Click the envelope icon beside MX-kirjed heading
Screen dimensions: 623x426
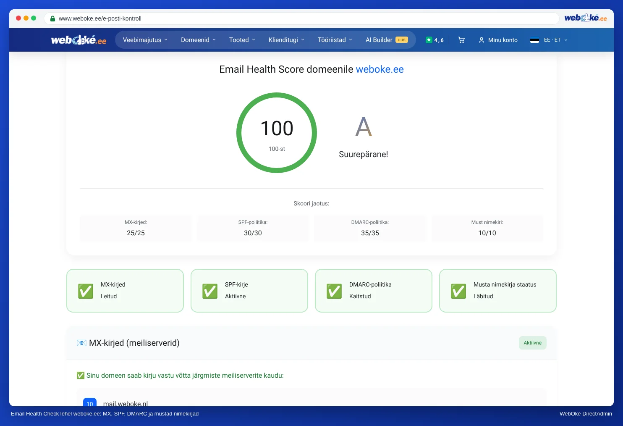pos(81,343)
